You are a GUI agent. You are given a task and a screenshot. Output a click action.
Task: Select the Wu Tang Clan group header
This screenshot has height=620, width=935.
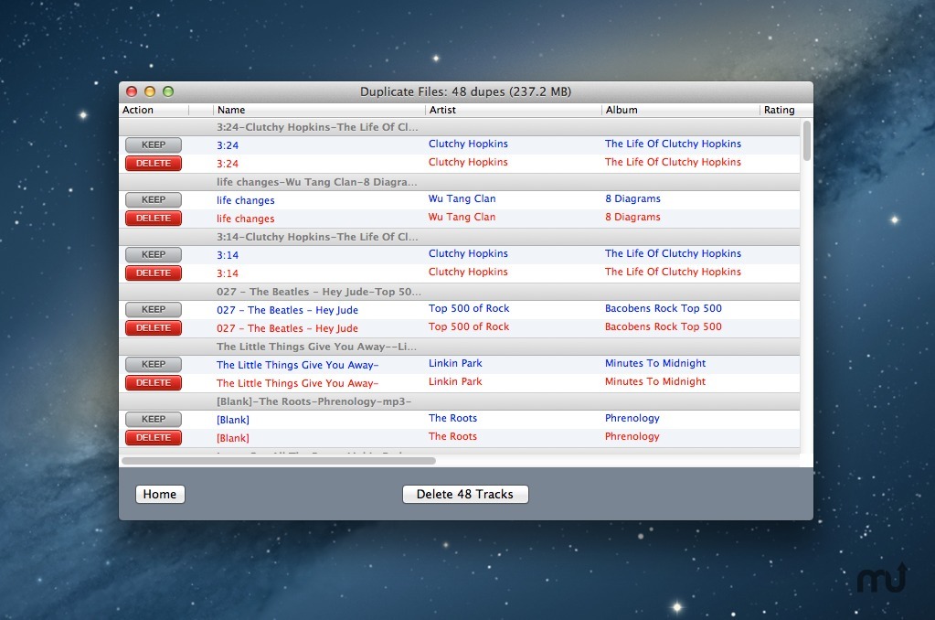point(457,182)
